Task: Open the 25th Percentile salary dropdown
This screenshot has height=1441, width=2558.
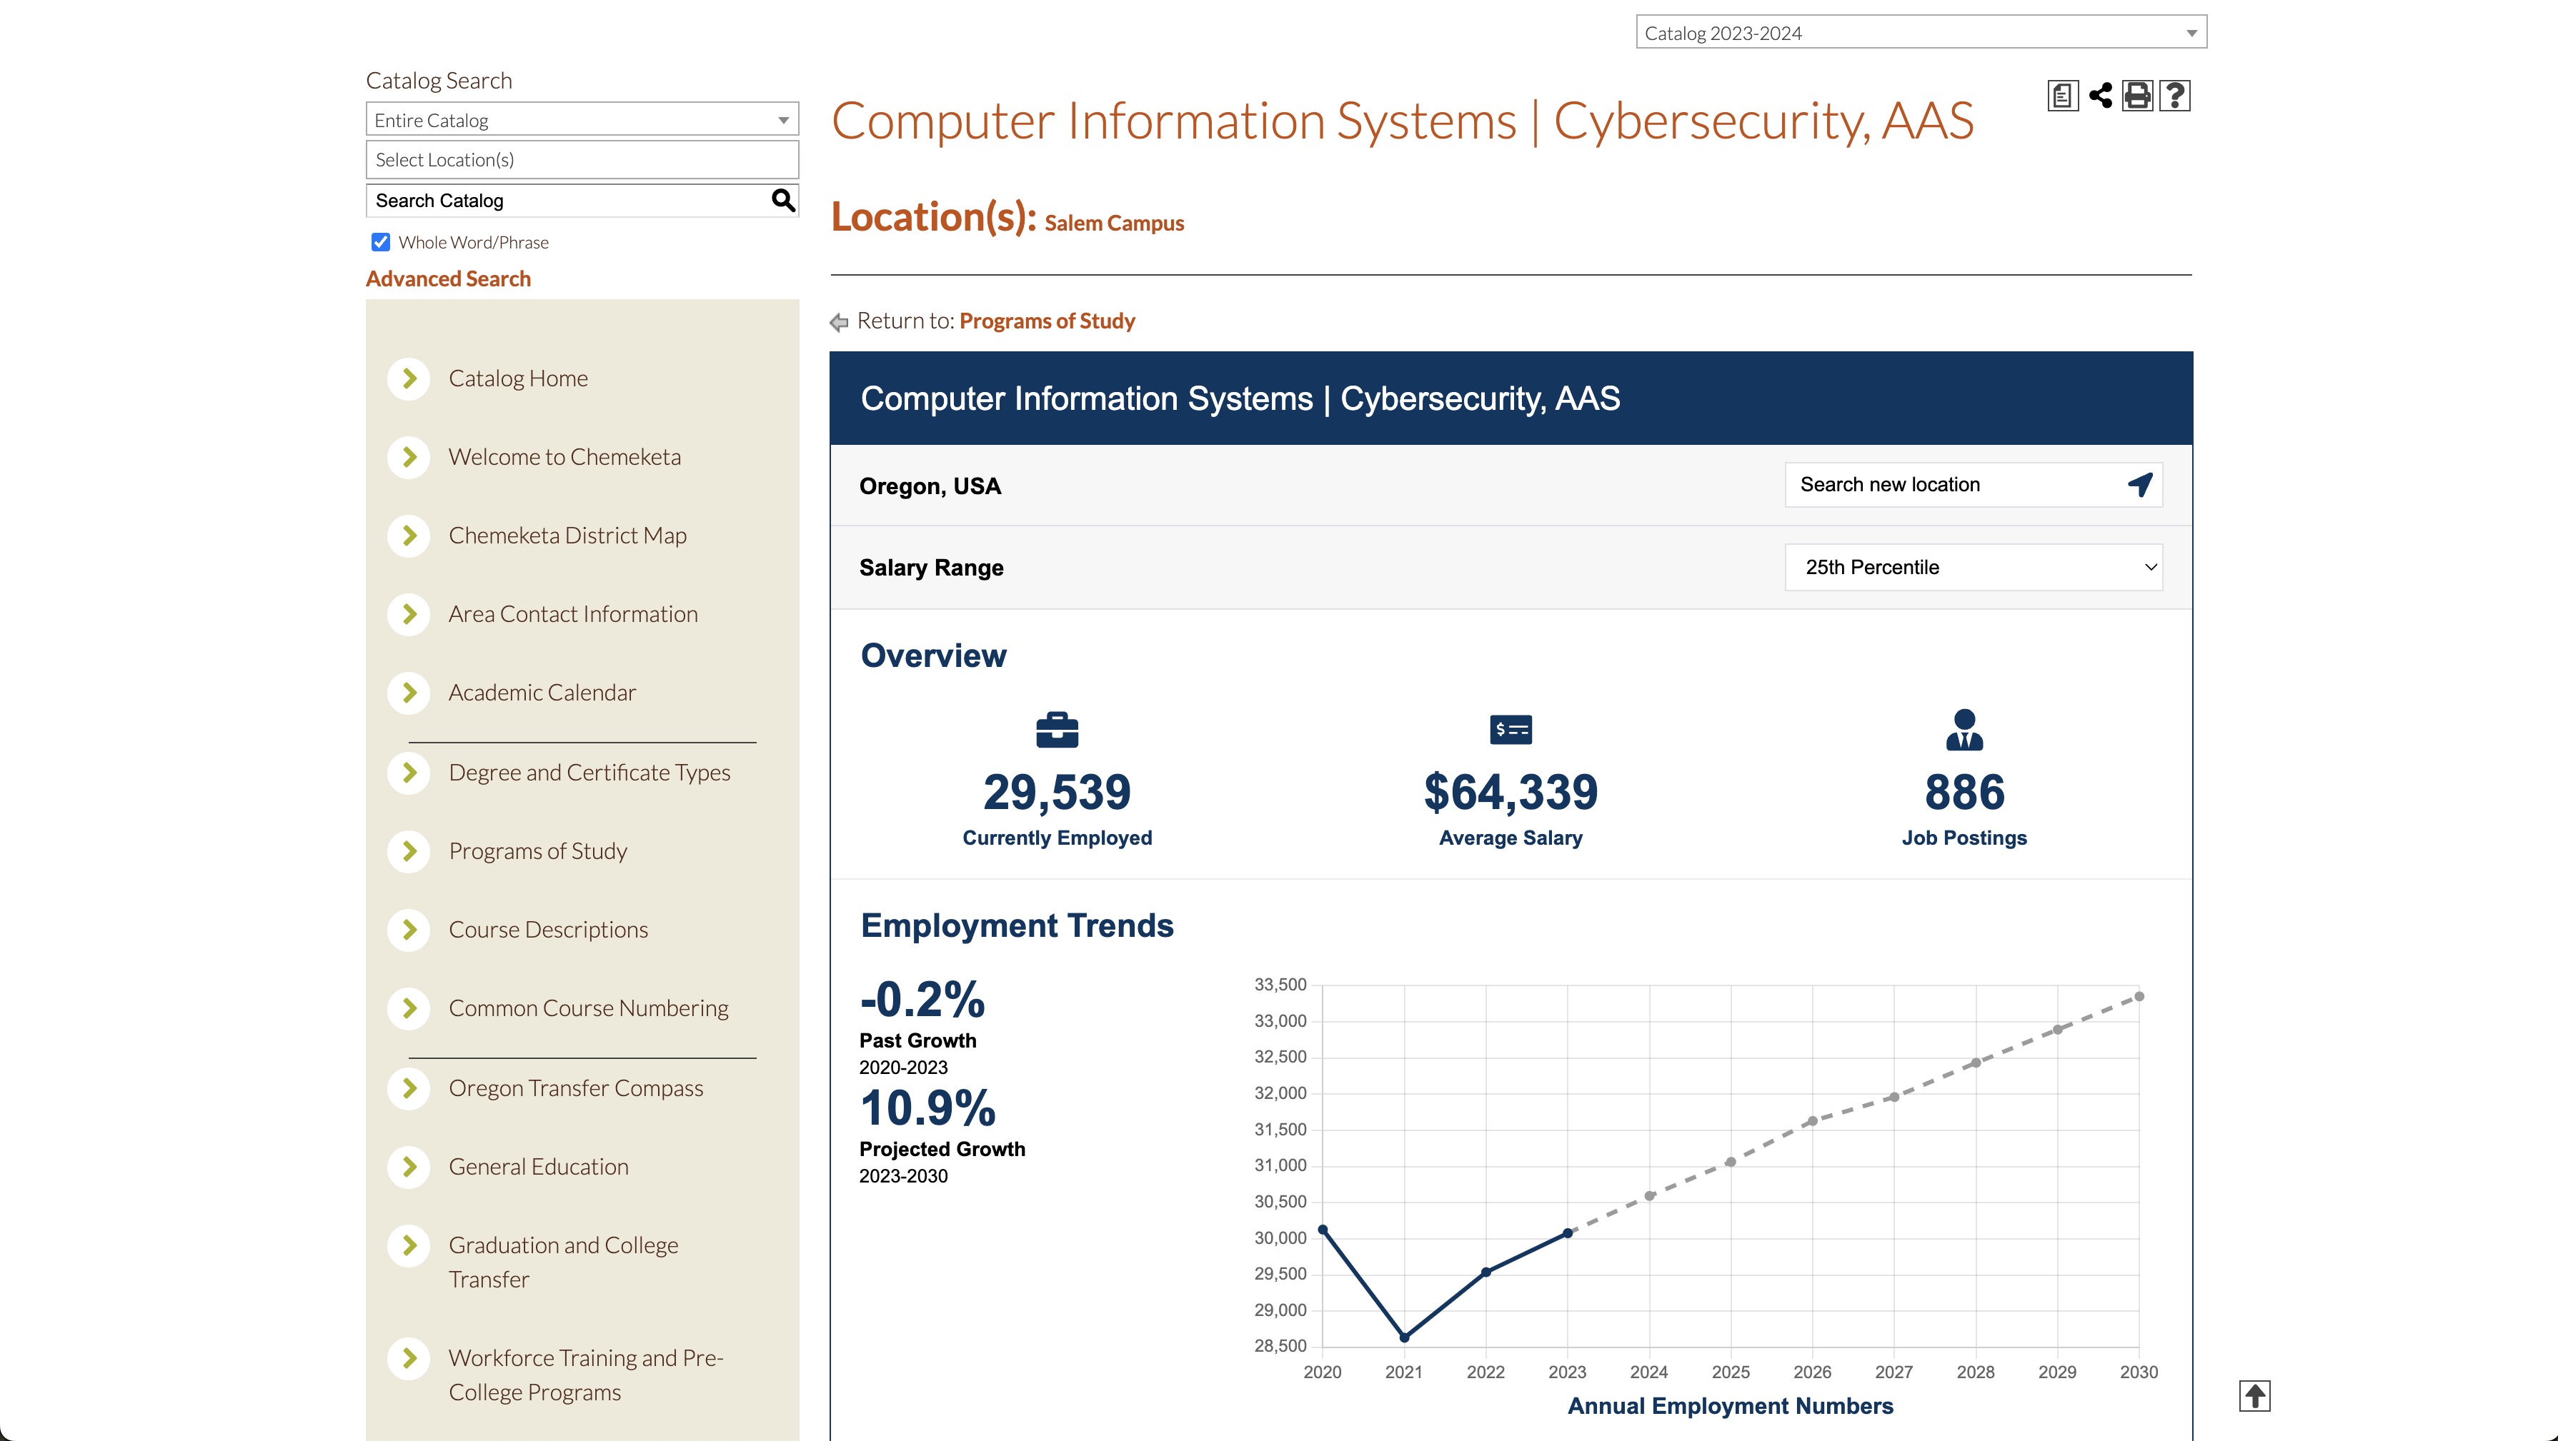Action: pos(1972,568)
